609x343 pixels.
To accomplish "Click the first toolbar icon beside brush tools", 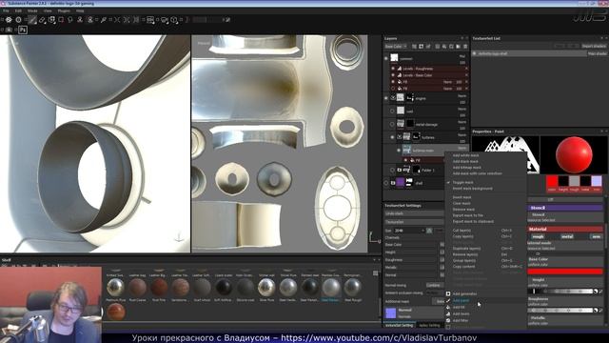I will tap(9, 19).
